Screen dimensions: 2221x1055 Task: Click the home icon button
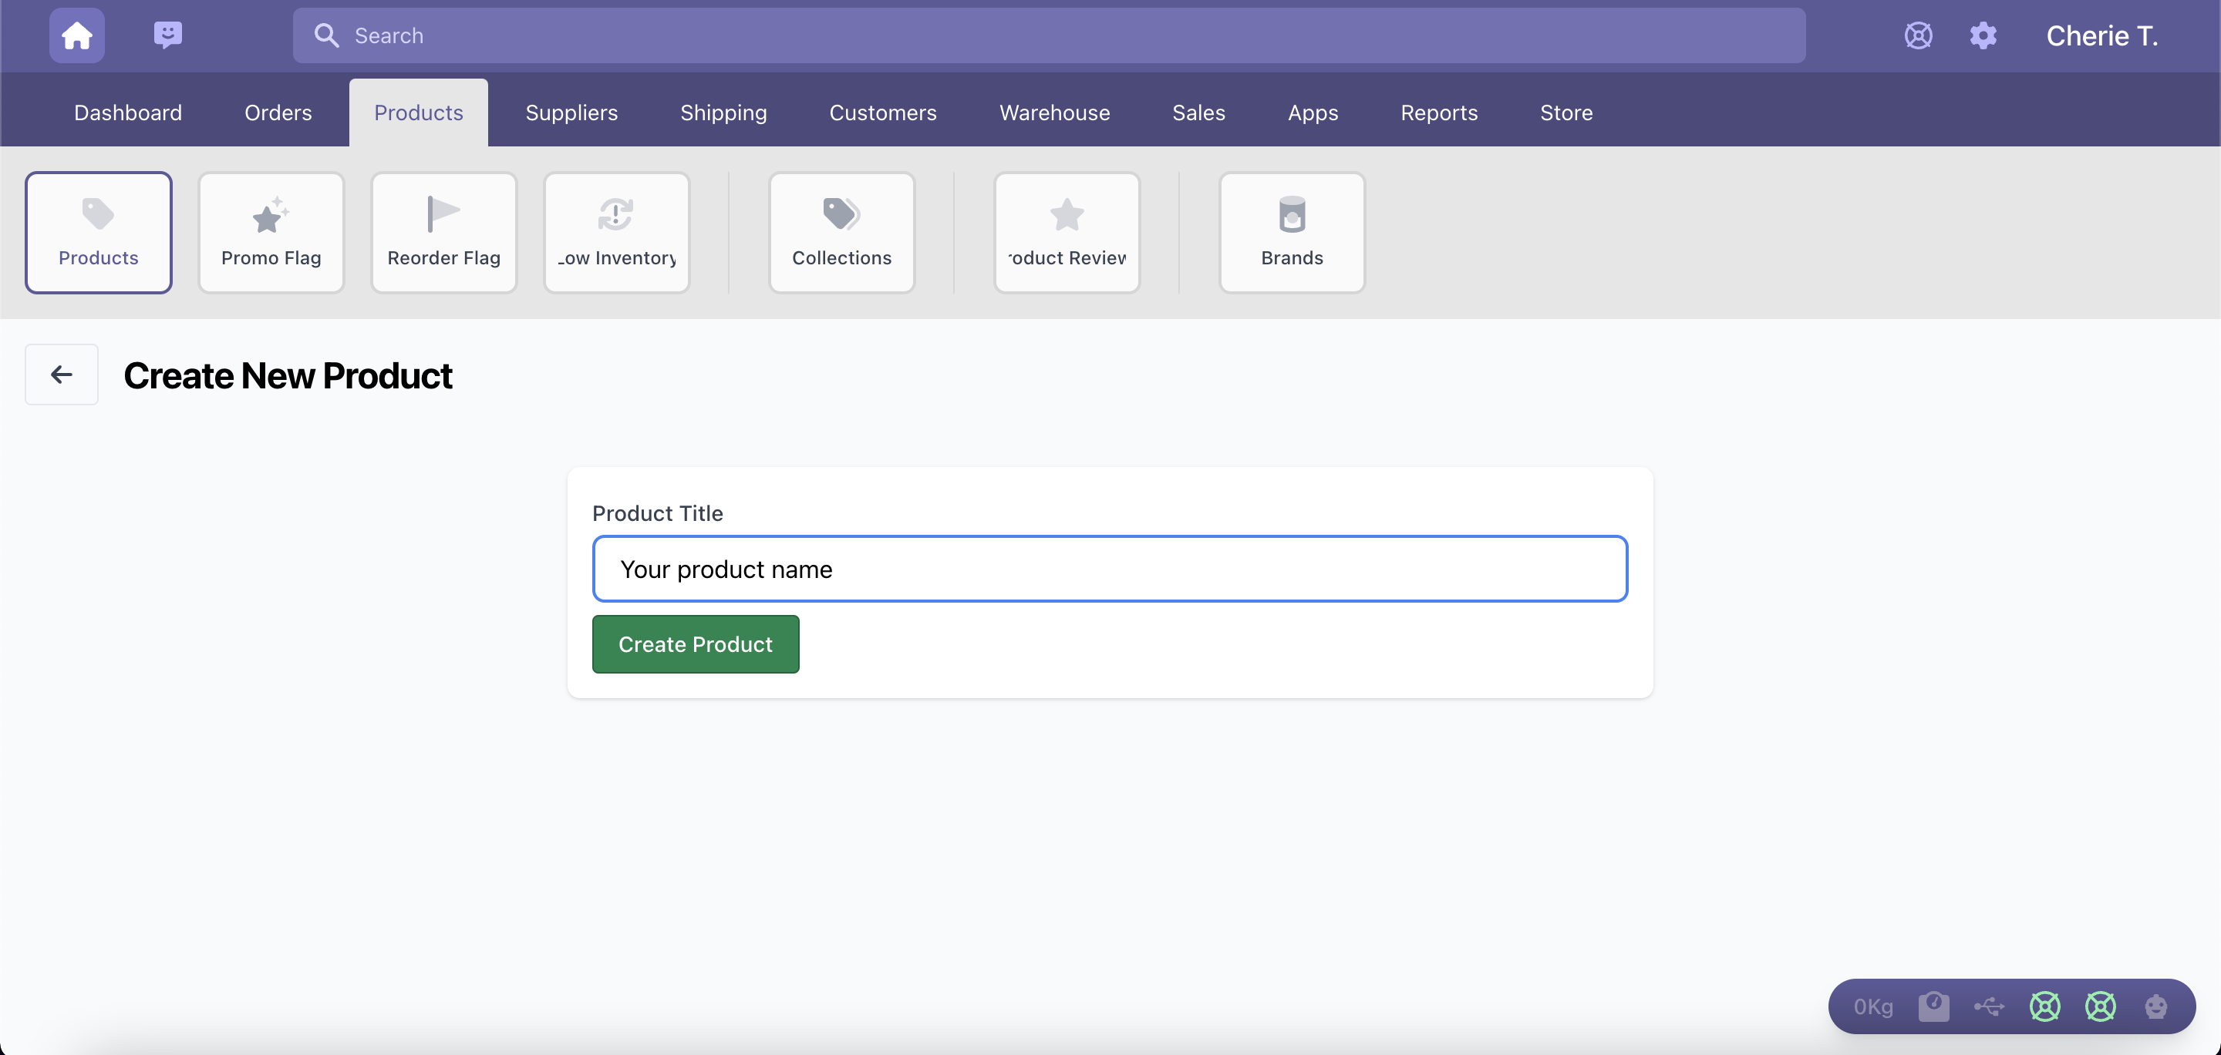point(77,35)
